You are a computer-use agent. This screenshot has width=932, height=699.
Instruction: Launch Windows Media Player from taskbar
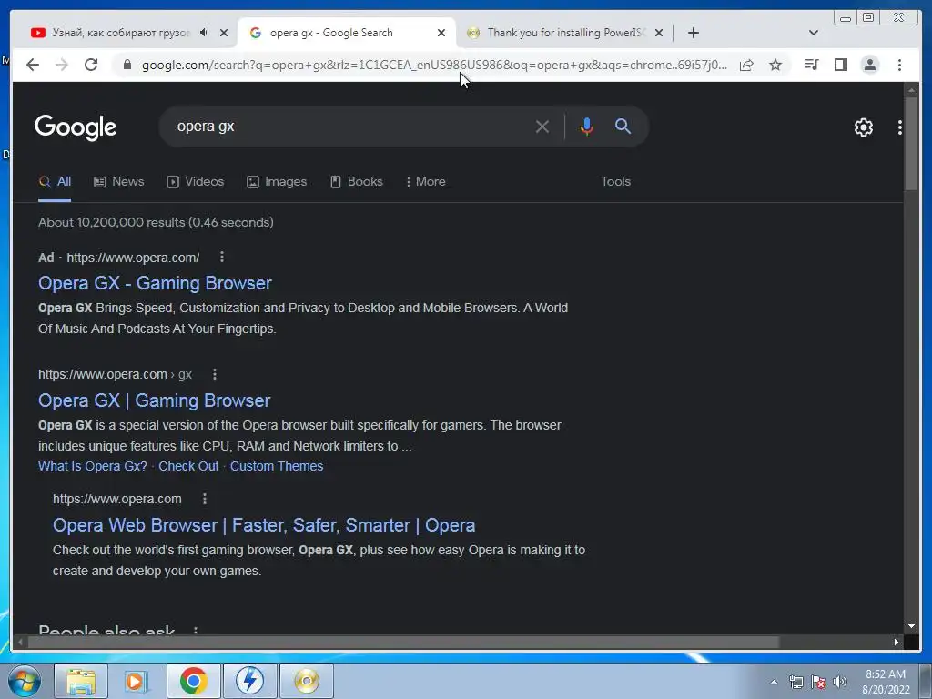pyautogui.click(x=137, y=681)
